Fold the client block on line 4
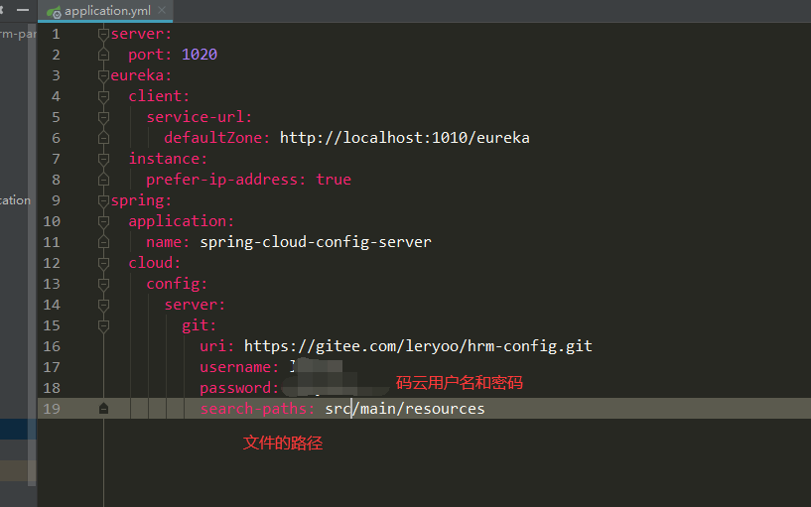This screenshot has height=507, width=811. click(x=103, y=96)
